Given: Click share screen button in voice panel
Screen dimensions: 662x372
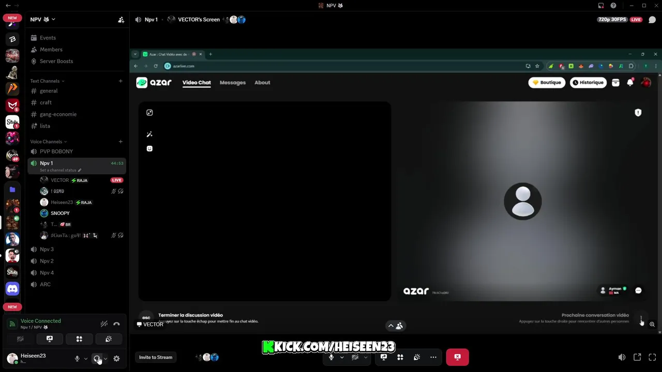Looking at the screenshot, I should 50,339.
